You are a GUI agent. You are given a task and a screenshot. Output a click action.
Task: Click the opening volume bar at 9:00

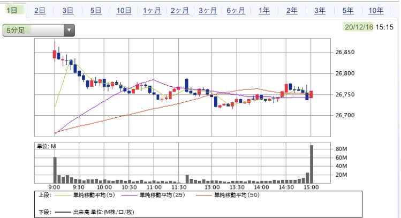[x=55, y=170]
